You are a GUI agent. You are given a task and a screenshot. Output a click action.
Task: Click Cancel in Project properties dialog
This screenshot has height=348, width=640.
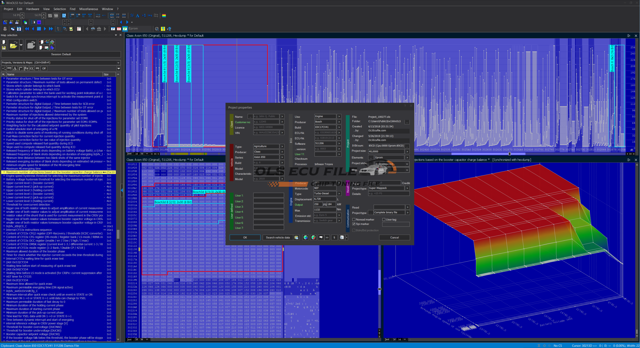click(394, 237)
